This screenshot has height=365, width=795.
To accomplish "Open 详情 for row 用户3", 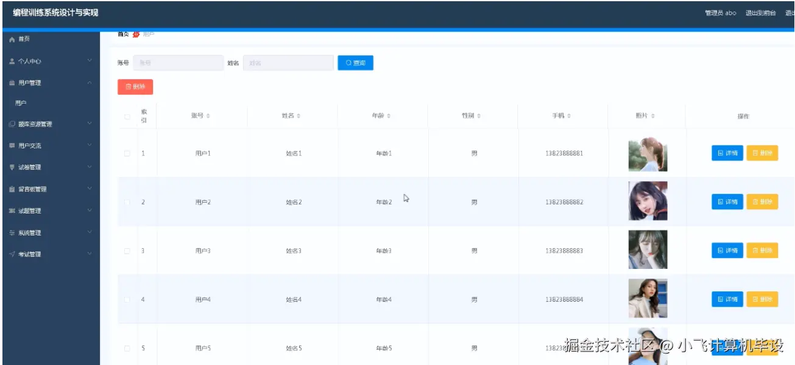I will (x=727, y=251).
